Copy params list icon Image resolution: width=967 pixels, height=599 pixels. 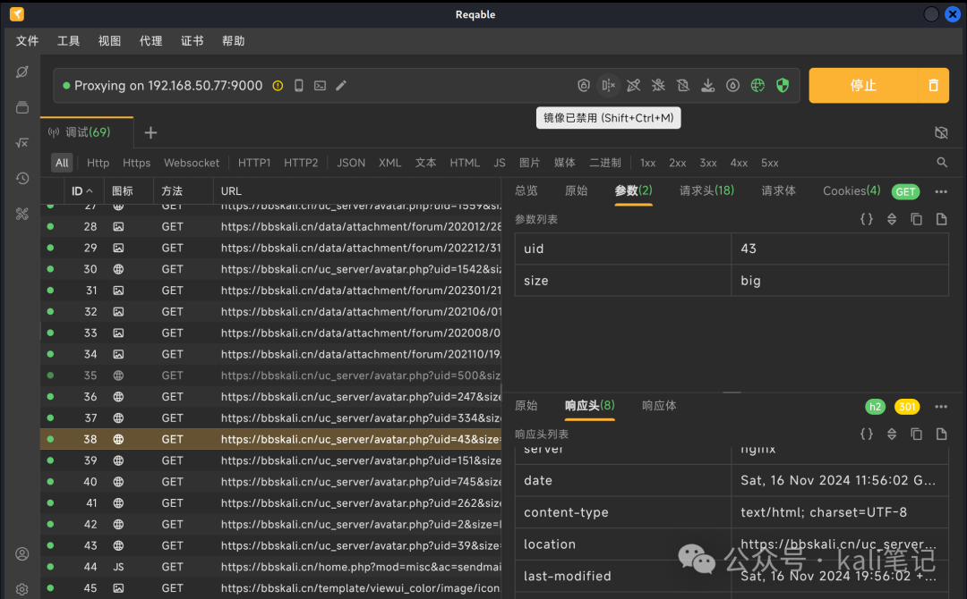coord(917,219)
